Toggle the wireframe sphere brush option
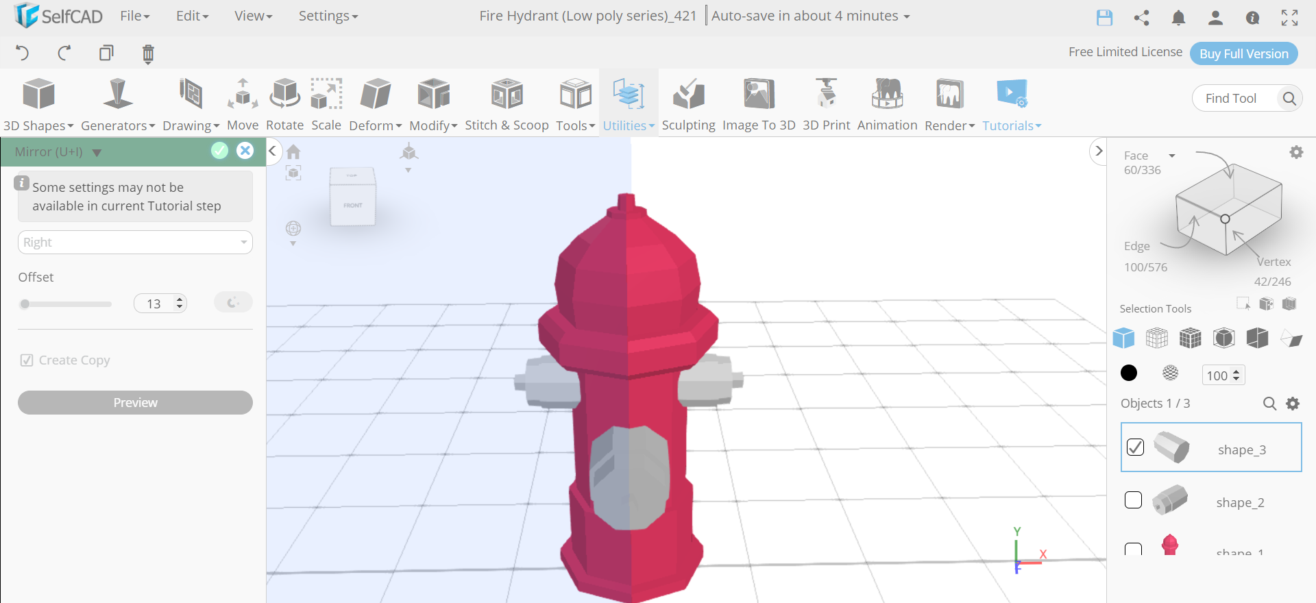Screen dimensions: 1316x603 [x=1171, y=373]
